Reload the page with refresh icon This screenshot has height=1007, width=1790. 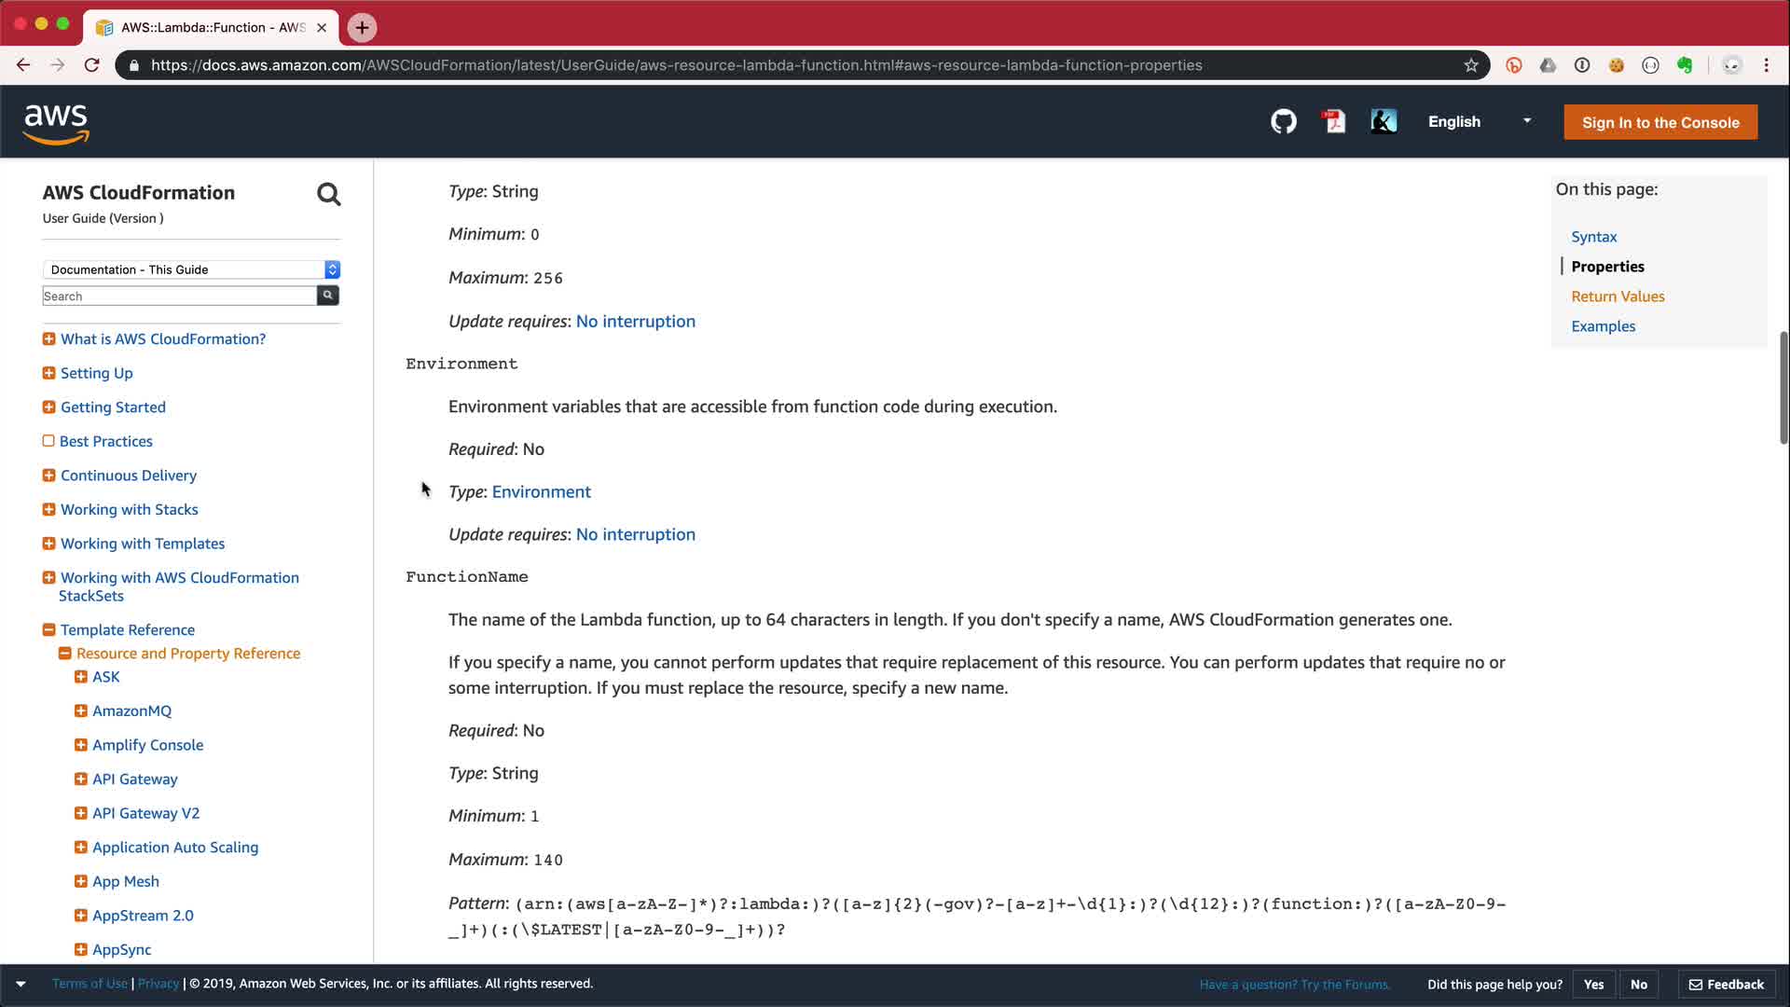click(x=91, y=65)
